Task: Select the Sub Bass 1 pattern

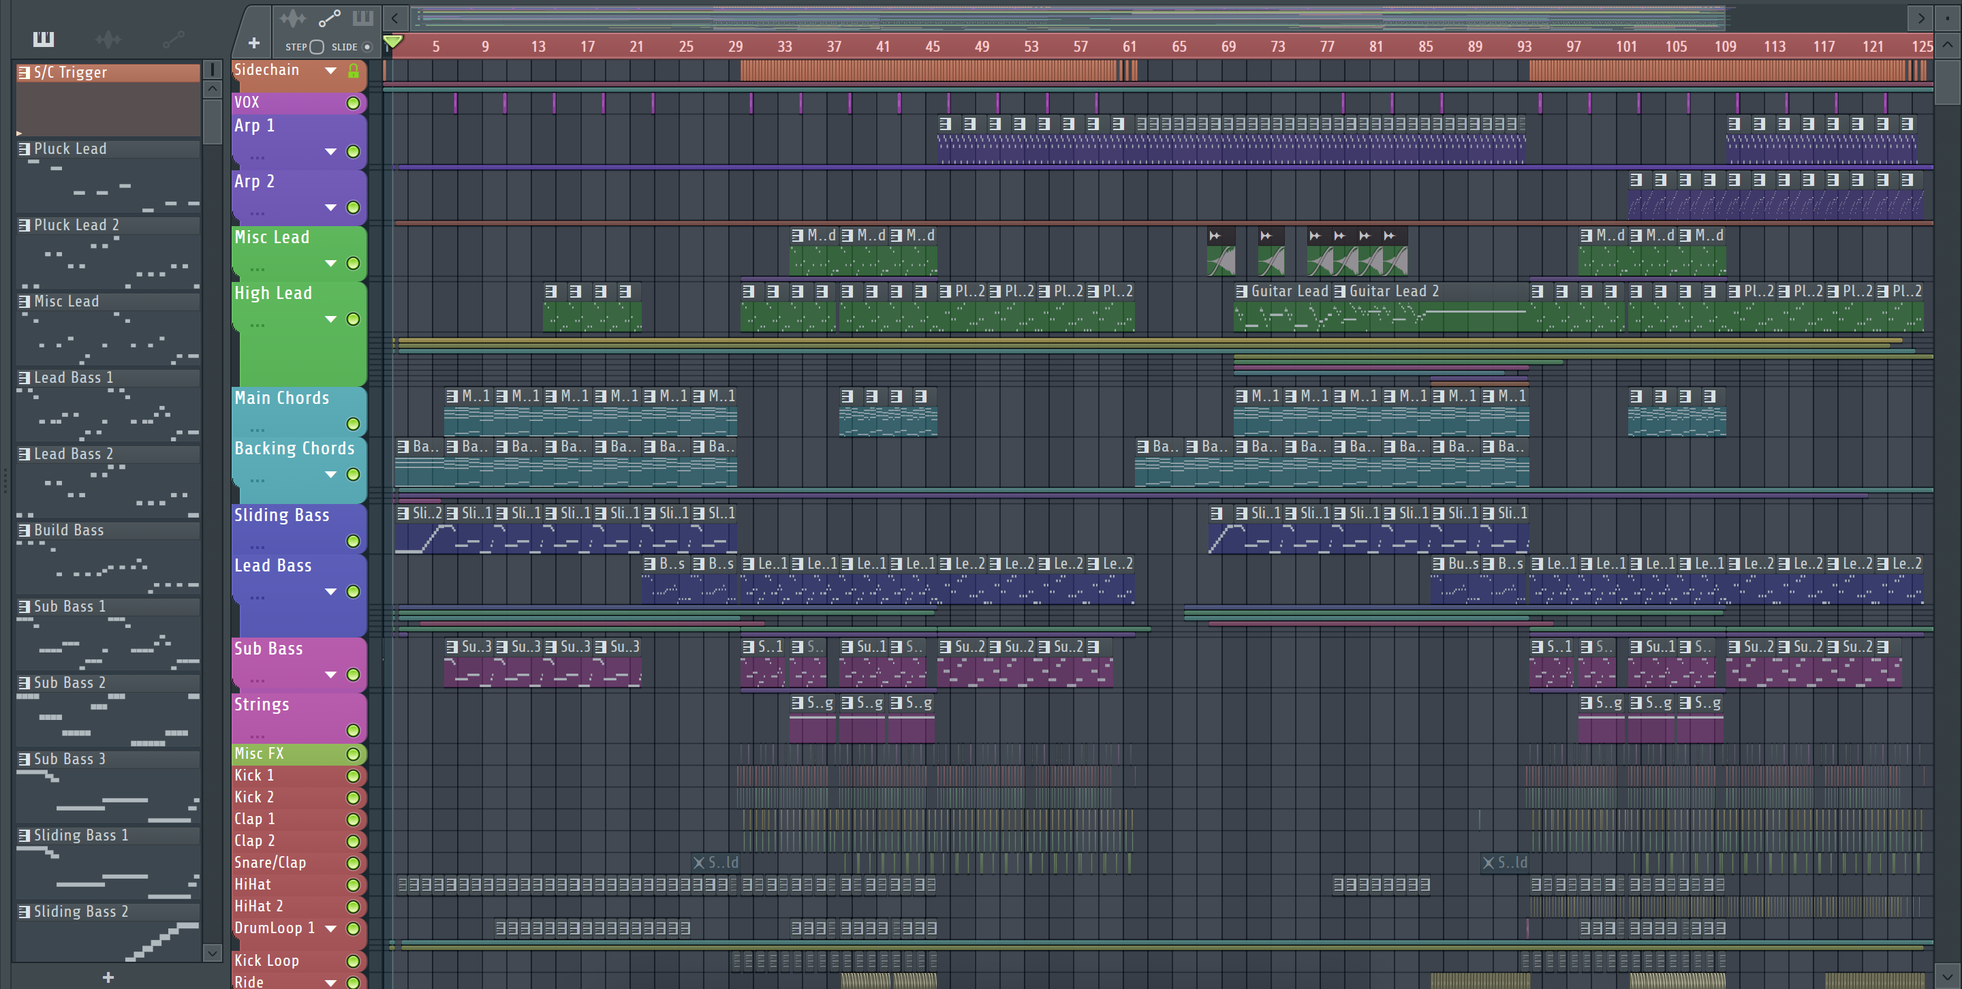Action: [108, 634]
